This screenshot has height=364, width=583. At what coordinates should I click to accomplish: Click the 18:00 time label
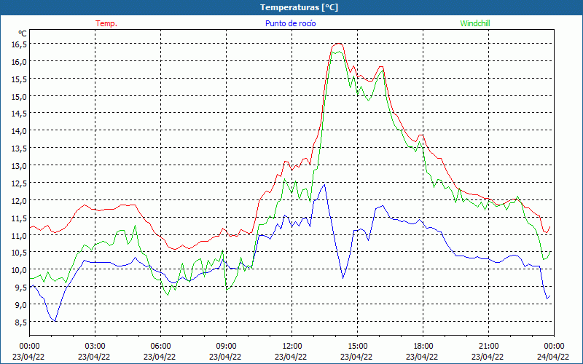pos(423,347)
